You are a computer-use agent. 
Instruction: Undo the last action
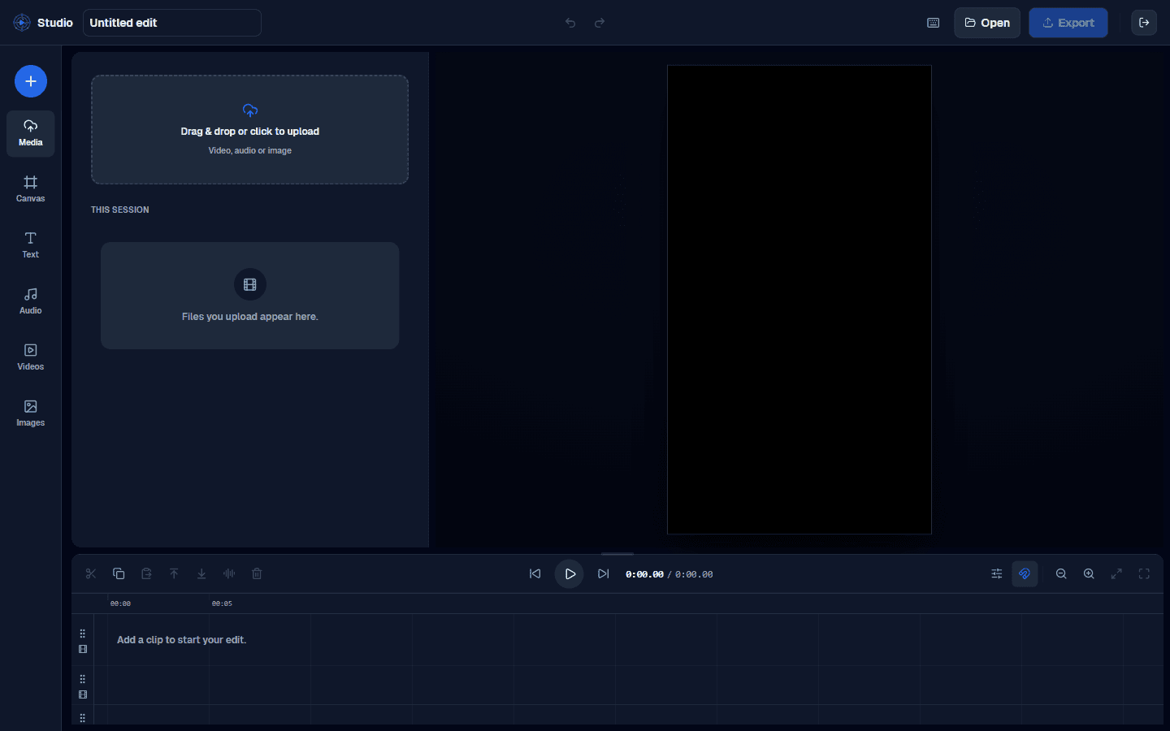570,23
